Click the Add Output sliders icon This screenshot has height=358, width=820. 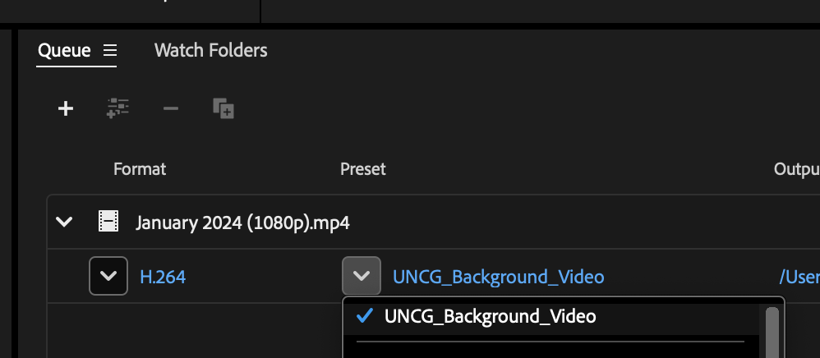[118, 108]
